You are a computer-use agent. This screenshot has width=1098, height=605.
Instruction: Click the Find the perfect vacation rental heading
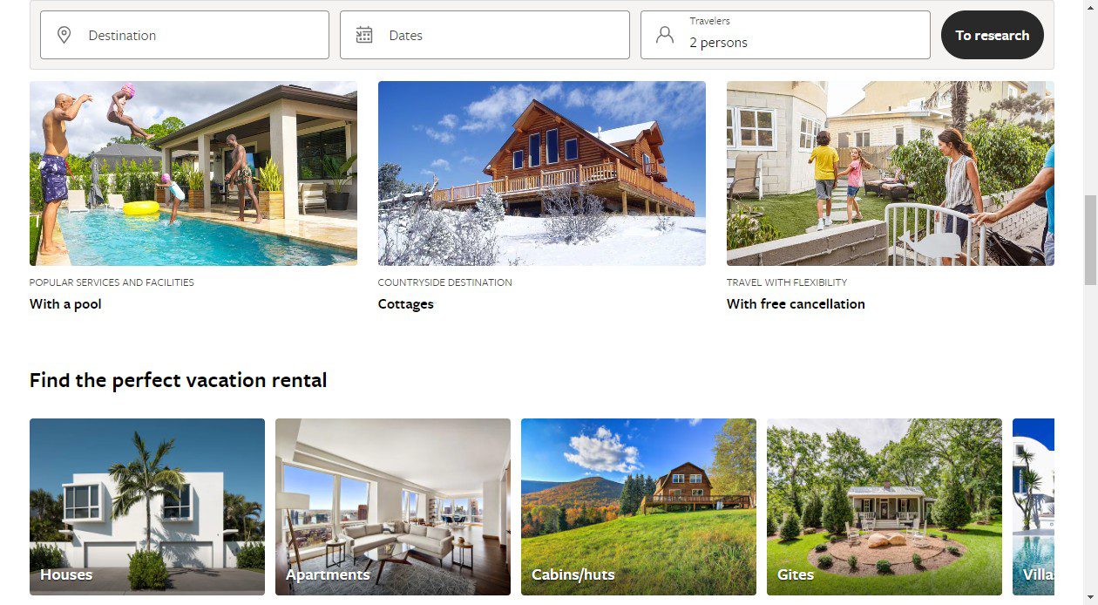179,380
